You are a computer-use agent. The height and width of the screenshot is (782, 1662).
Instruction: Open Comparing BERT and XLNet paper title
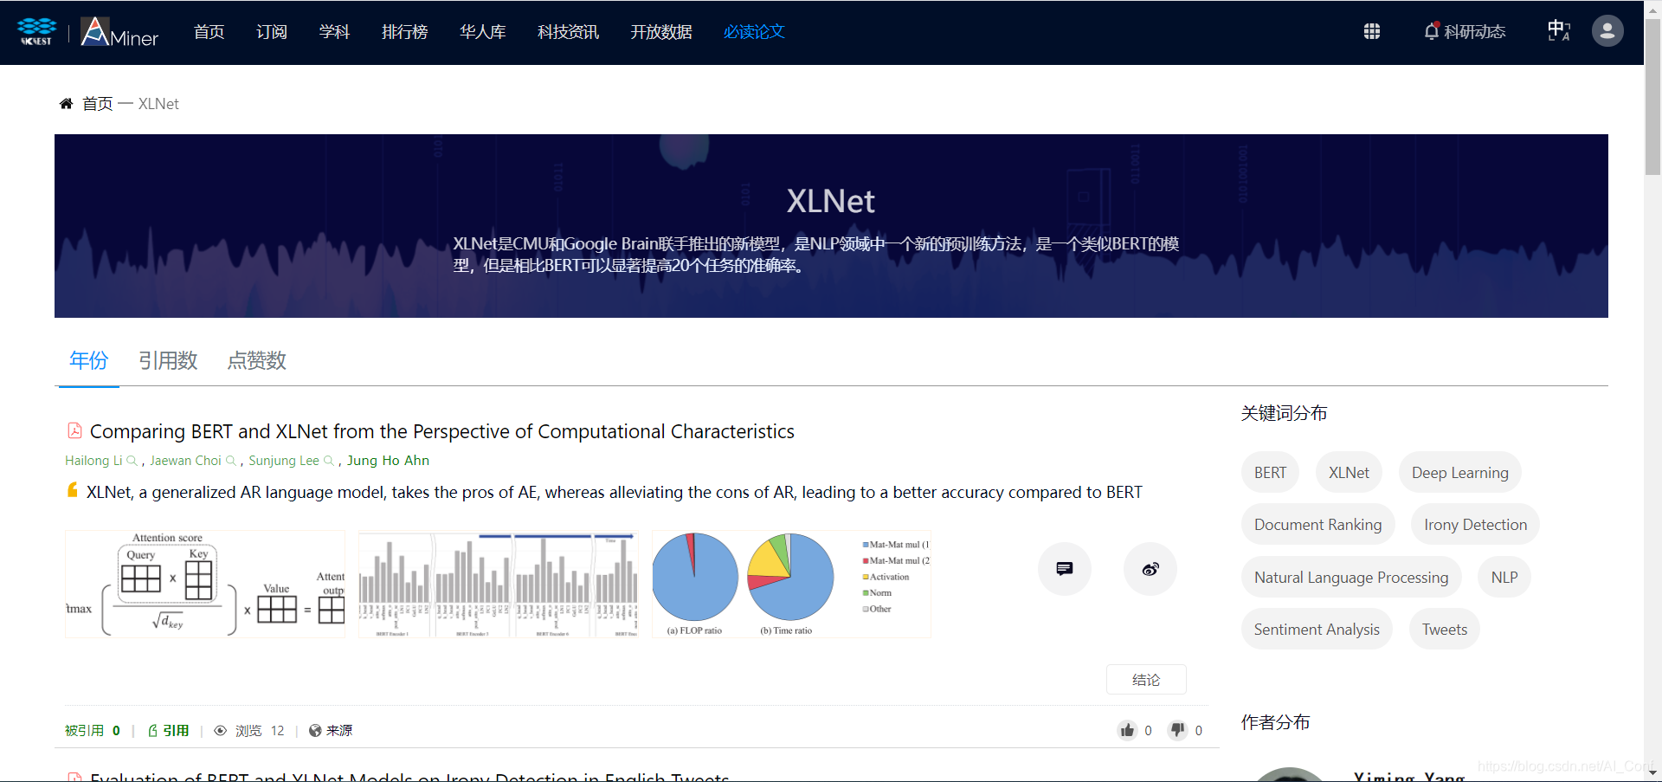(442, 431)
